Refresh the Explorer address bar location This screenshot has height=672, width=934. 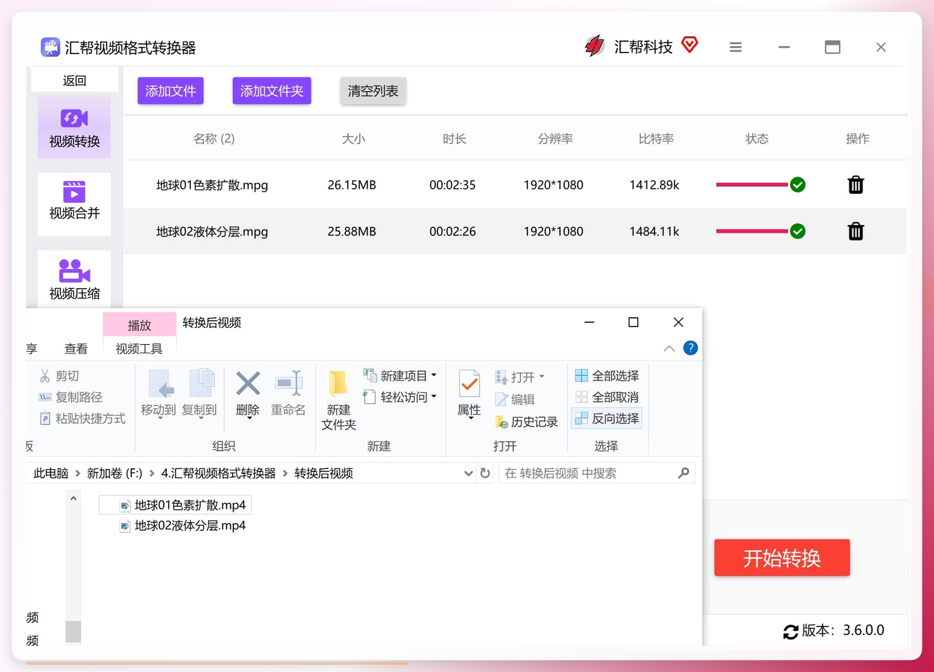(x=485, y=473)
